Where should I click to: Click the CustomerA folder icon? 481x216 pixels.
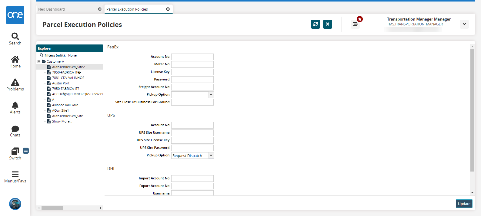(44, 61)
